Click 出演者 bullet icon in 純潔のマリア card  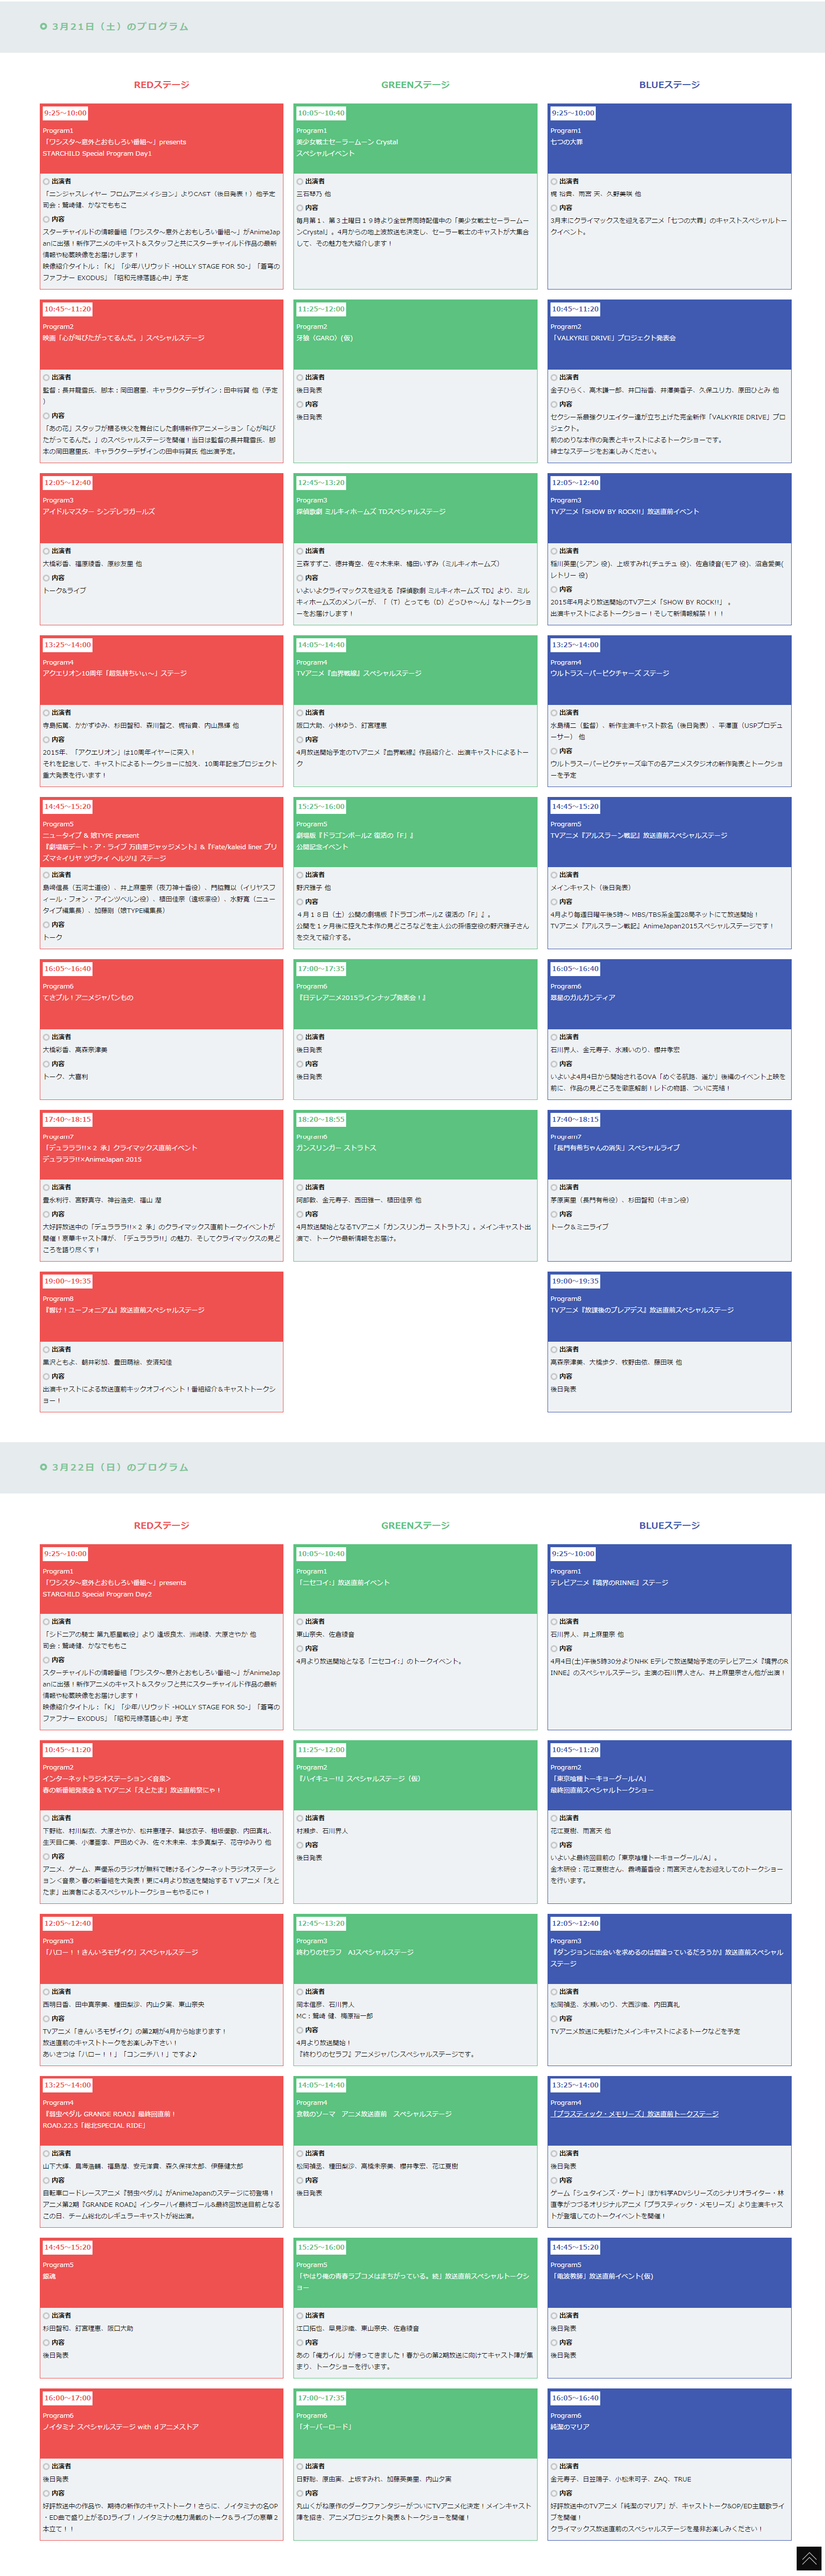(553, 2466)
